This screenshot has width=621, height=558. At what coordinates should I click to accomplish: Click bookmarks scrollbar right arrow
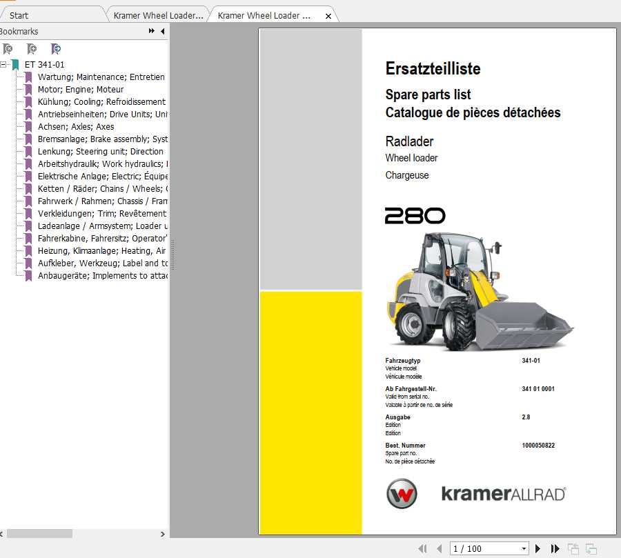162,534
